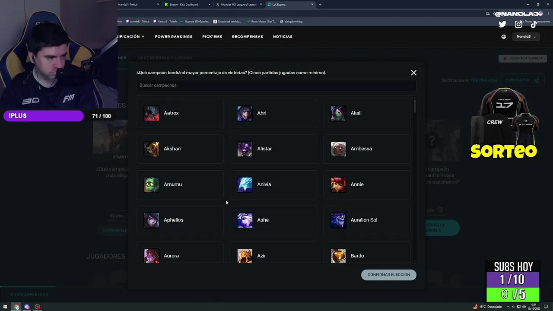Open the Hyundai i30 Gasolin bookmark

click(195, 22)
